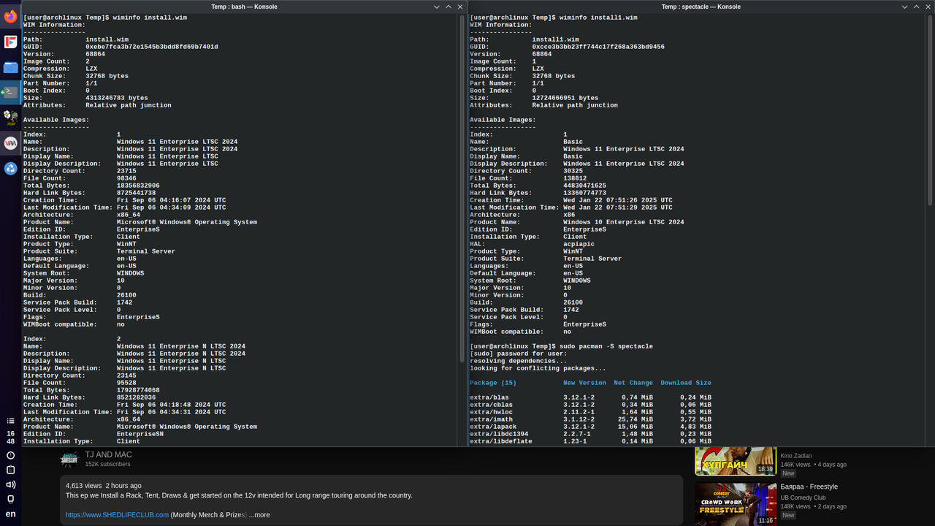Click the 'Total Bytes' value 44830471625

584,186
